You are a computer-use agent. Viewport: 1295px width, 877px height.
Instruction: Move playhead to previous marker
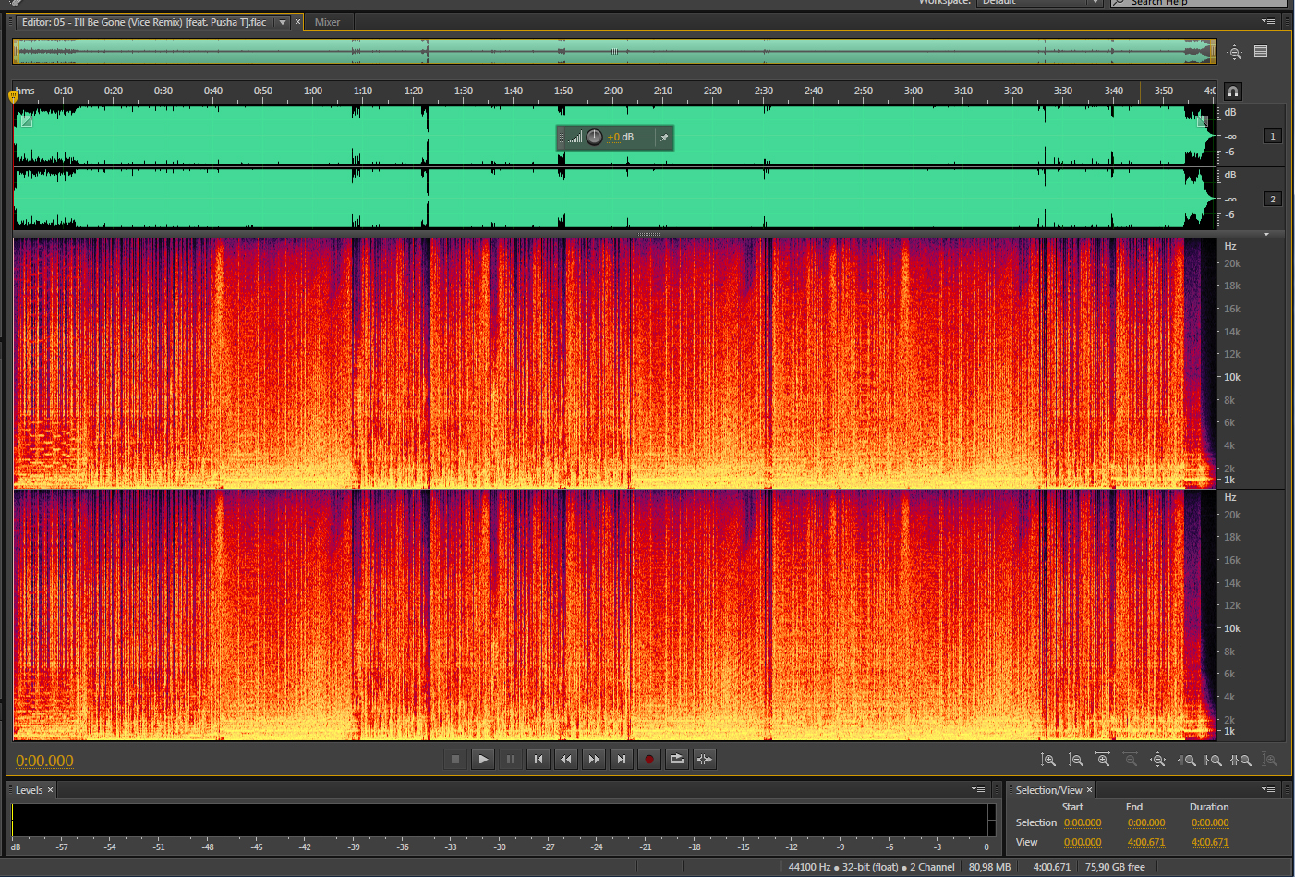[x=539, y=760]
